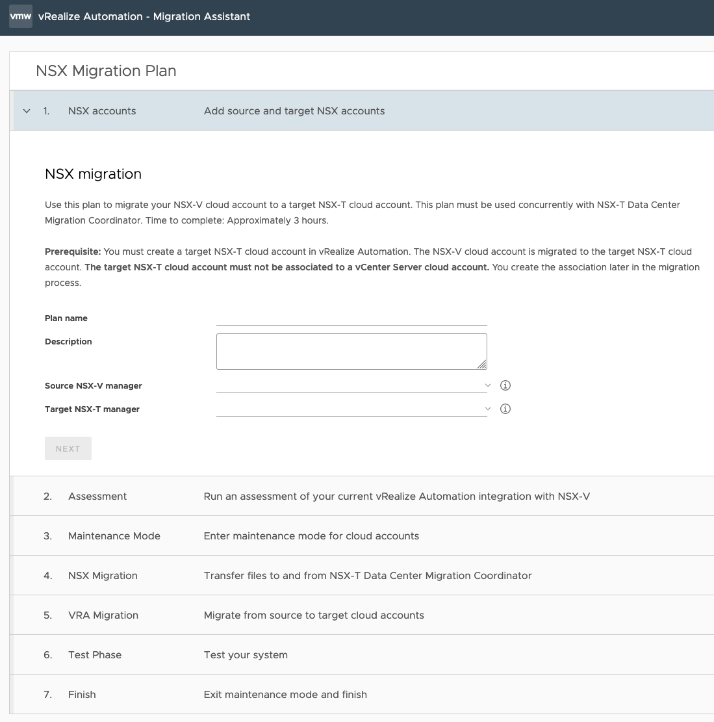
Task: Open step 5 VRA Migration
Action: click(103, 615)
